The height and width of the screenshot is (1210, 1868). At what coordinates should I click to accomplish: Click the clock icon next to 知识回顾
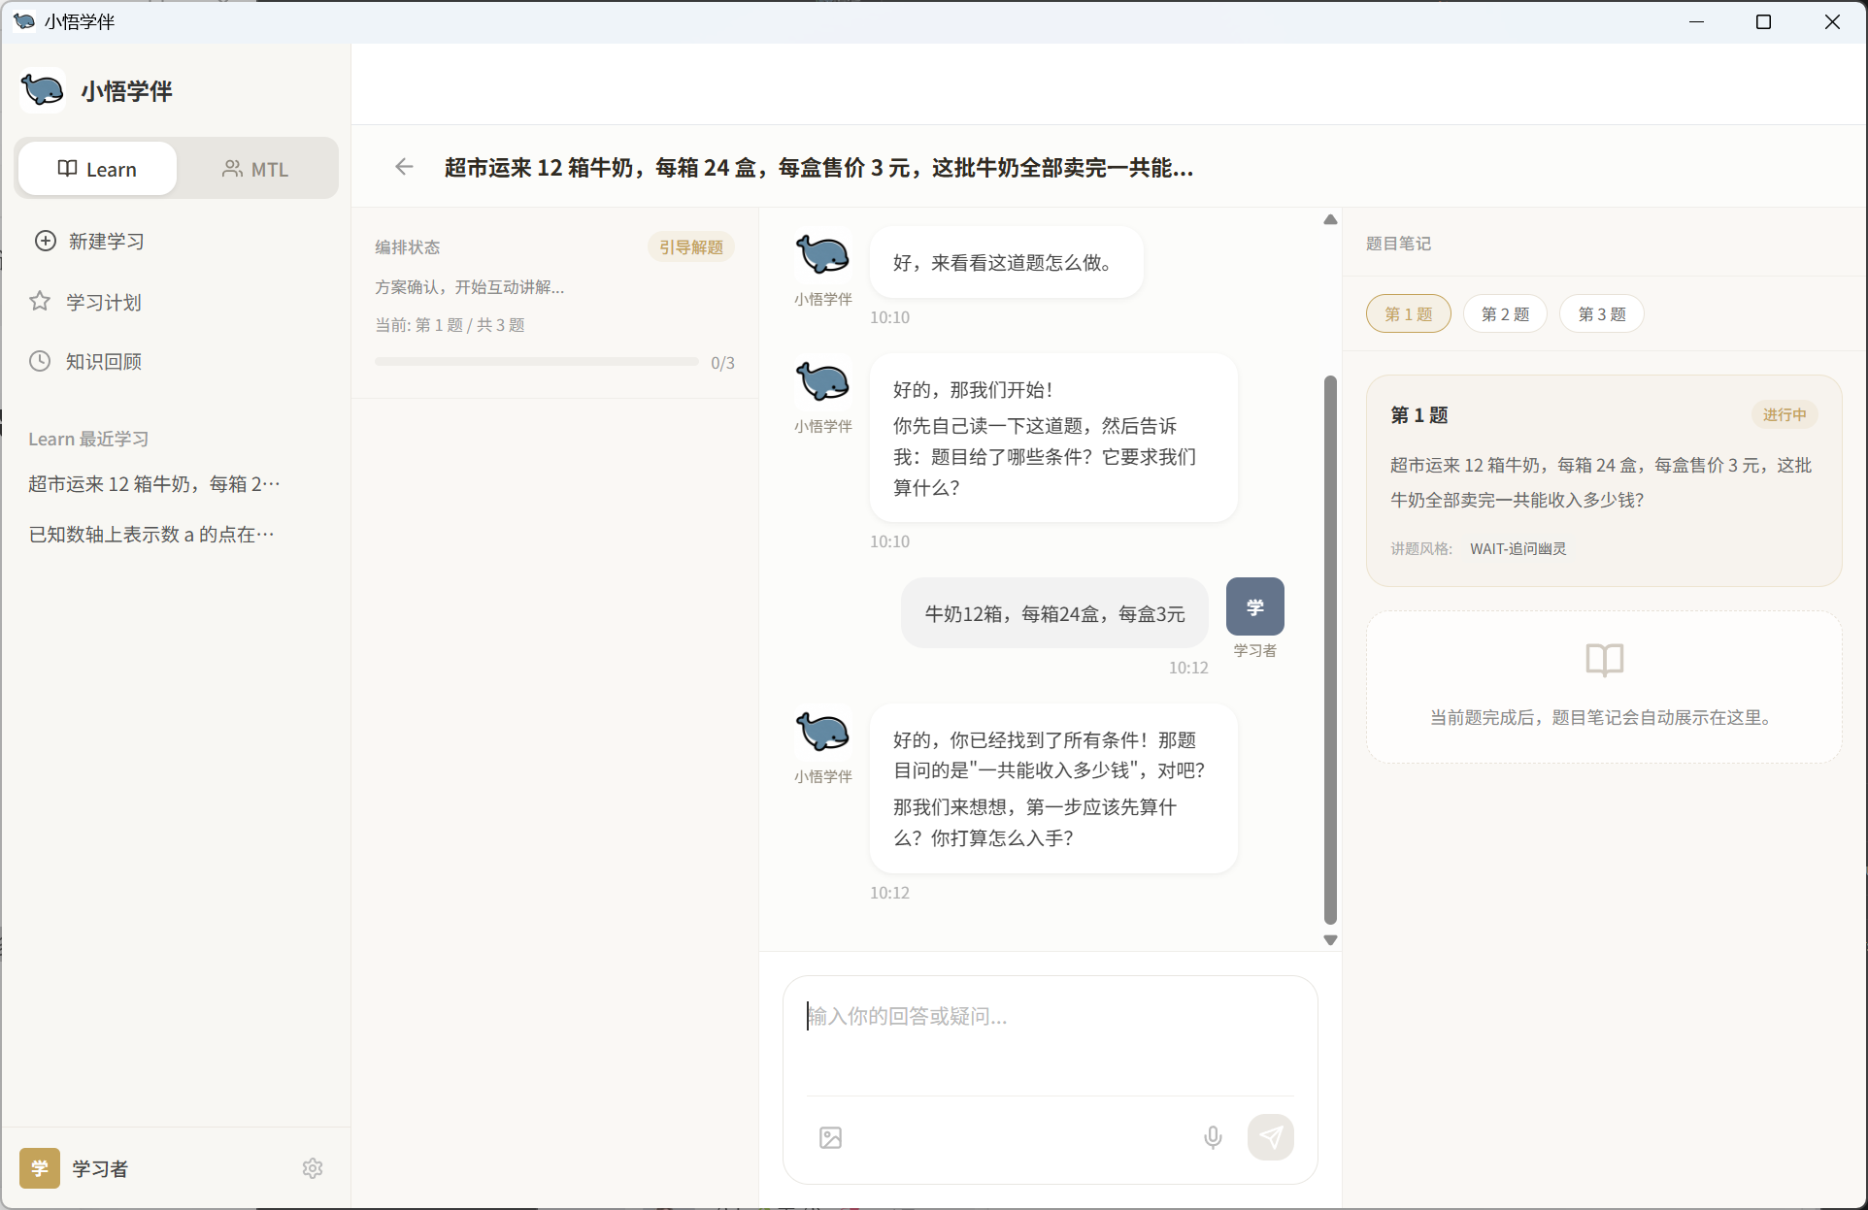(x=40, y=361)
